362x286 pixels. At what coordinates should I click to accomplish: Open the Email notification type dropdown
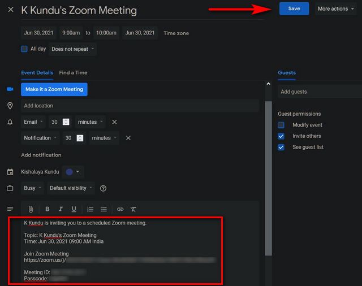click(33, 122)
